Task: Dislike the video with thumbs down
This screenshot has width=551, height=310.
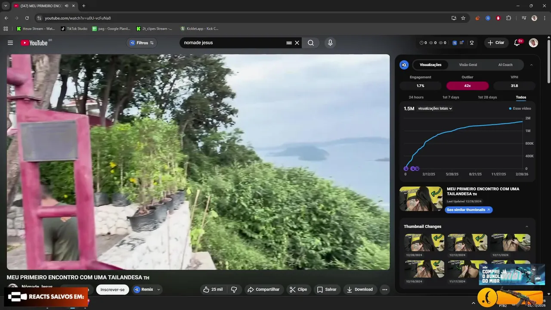Action: [234, 290]
